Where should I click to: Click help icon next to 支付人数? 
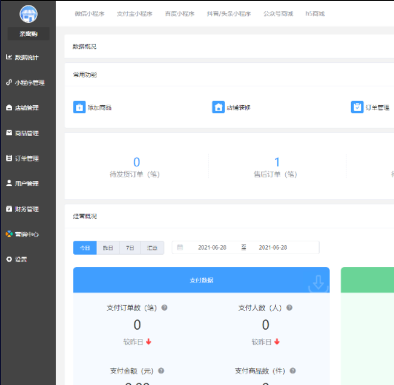coord(289,308)
